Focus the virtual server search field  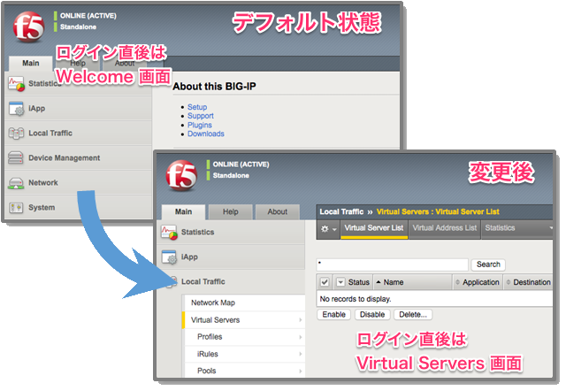click(x=393, y=264)
